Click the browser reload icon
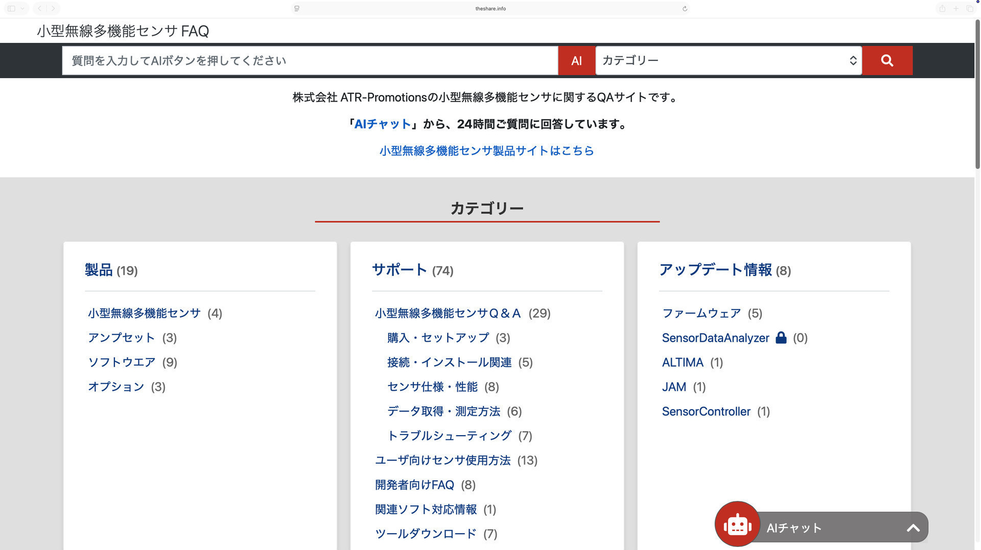 point(685,9)
